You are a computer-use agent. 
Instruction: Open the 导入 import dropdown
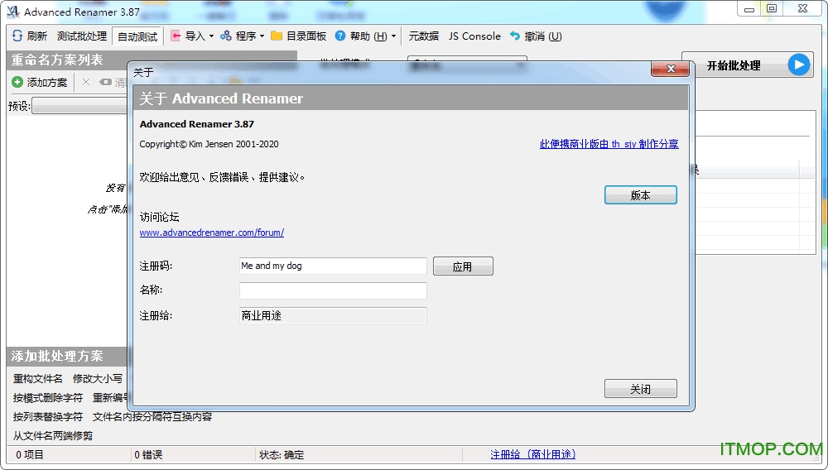(192, 36)
